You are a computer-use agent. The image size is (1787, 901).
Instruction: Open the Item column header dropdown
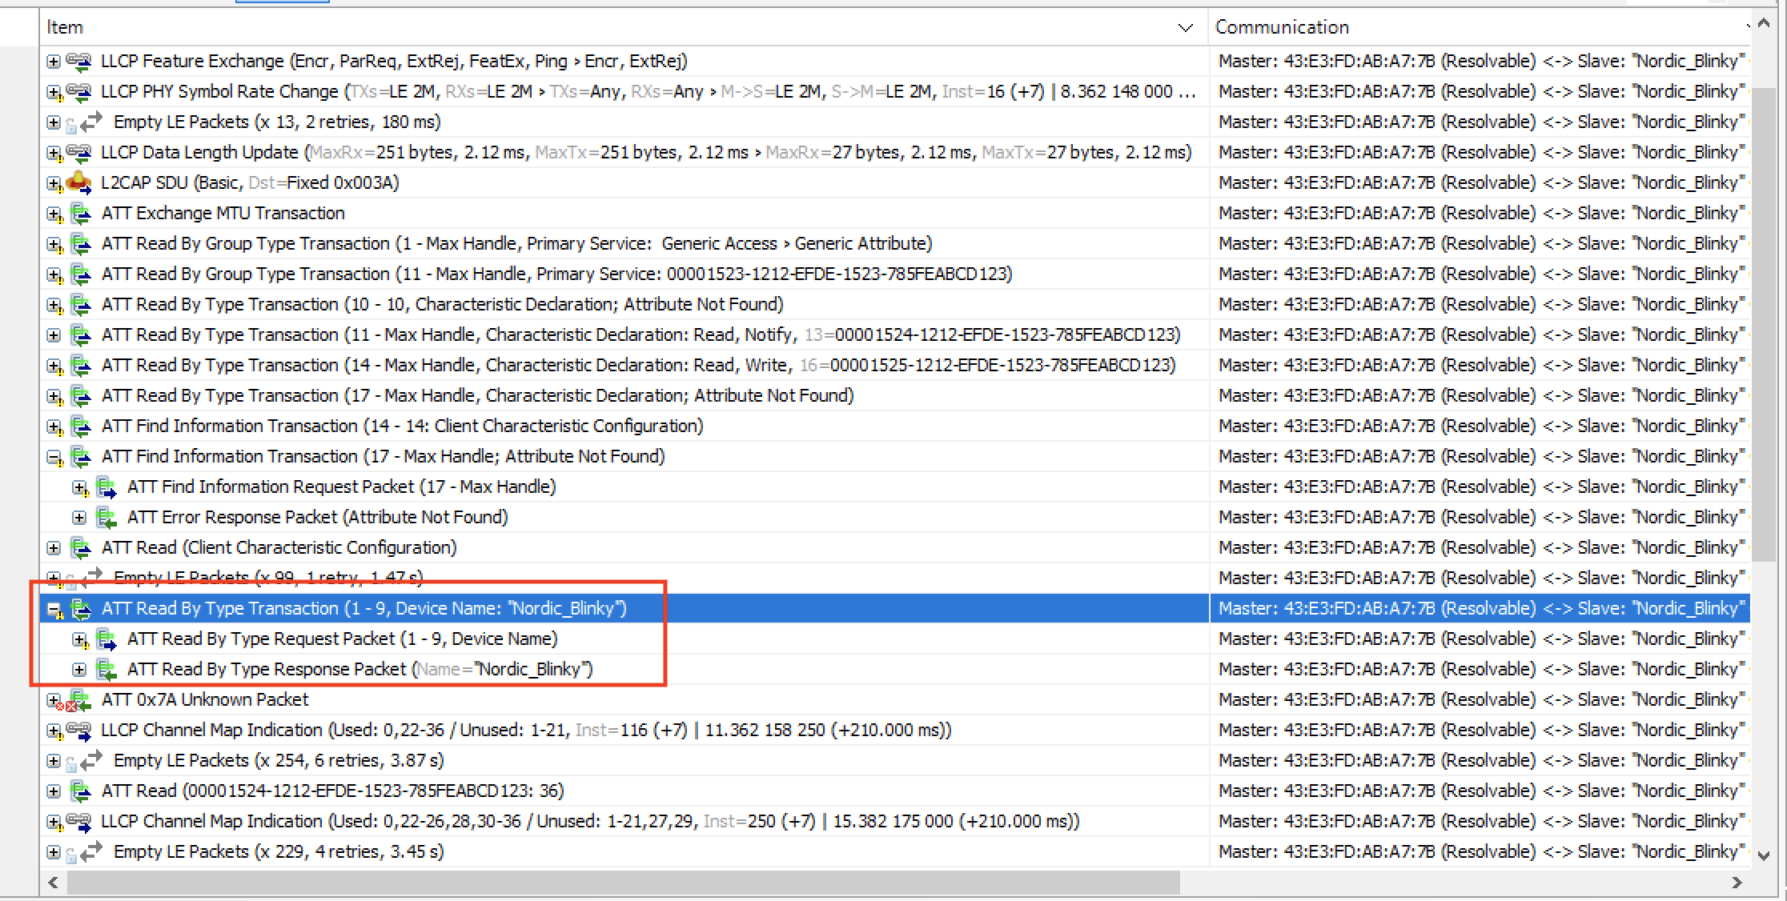pyautogui.click(x=1186, y=27)
